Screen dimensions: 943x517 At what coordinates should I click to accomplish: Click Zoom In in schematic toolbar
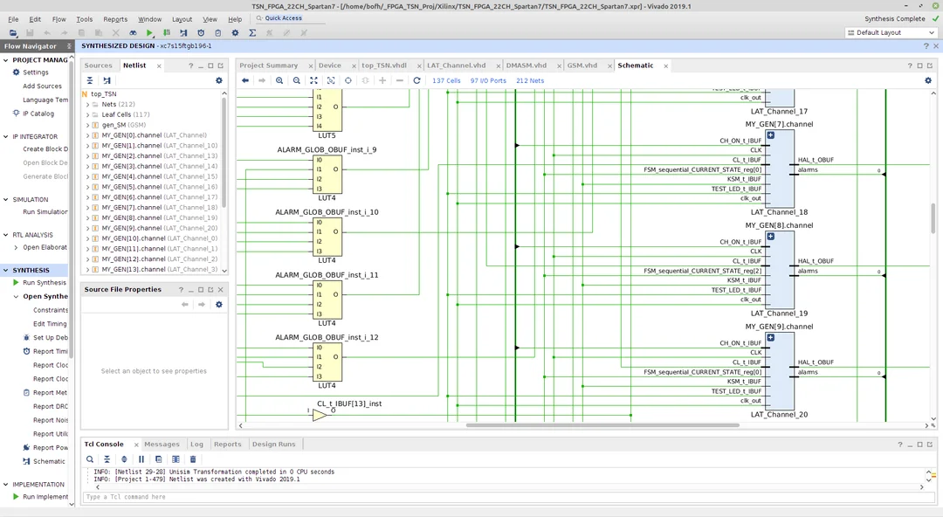coord(279,80)
